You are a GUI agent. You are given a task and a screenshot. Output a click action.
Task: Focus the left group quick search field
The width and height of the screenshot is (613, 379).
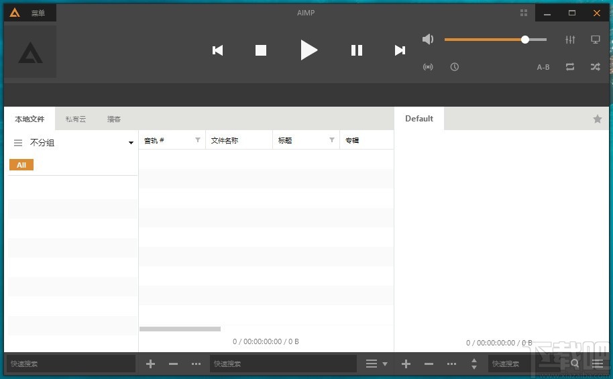tap(71, 364)
